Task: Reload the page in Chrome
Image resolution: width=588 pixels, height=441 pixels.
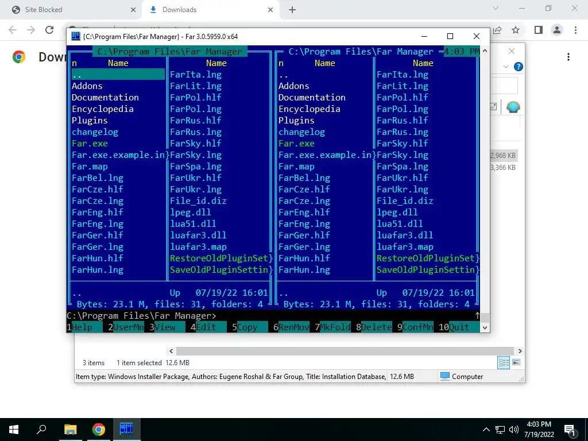Action: tap(49, 30)
